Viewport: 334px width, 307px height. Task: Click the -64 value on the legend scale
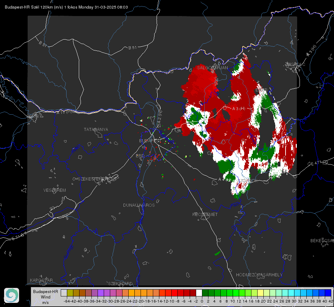(67, 301)
